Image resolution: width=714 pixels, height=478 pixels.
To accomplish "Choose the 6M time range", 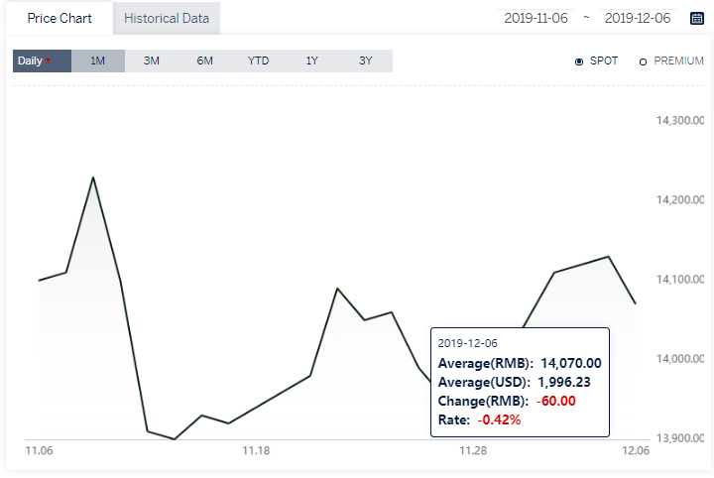I will (x=205, y=61).
